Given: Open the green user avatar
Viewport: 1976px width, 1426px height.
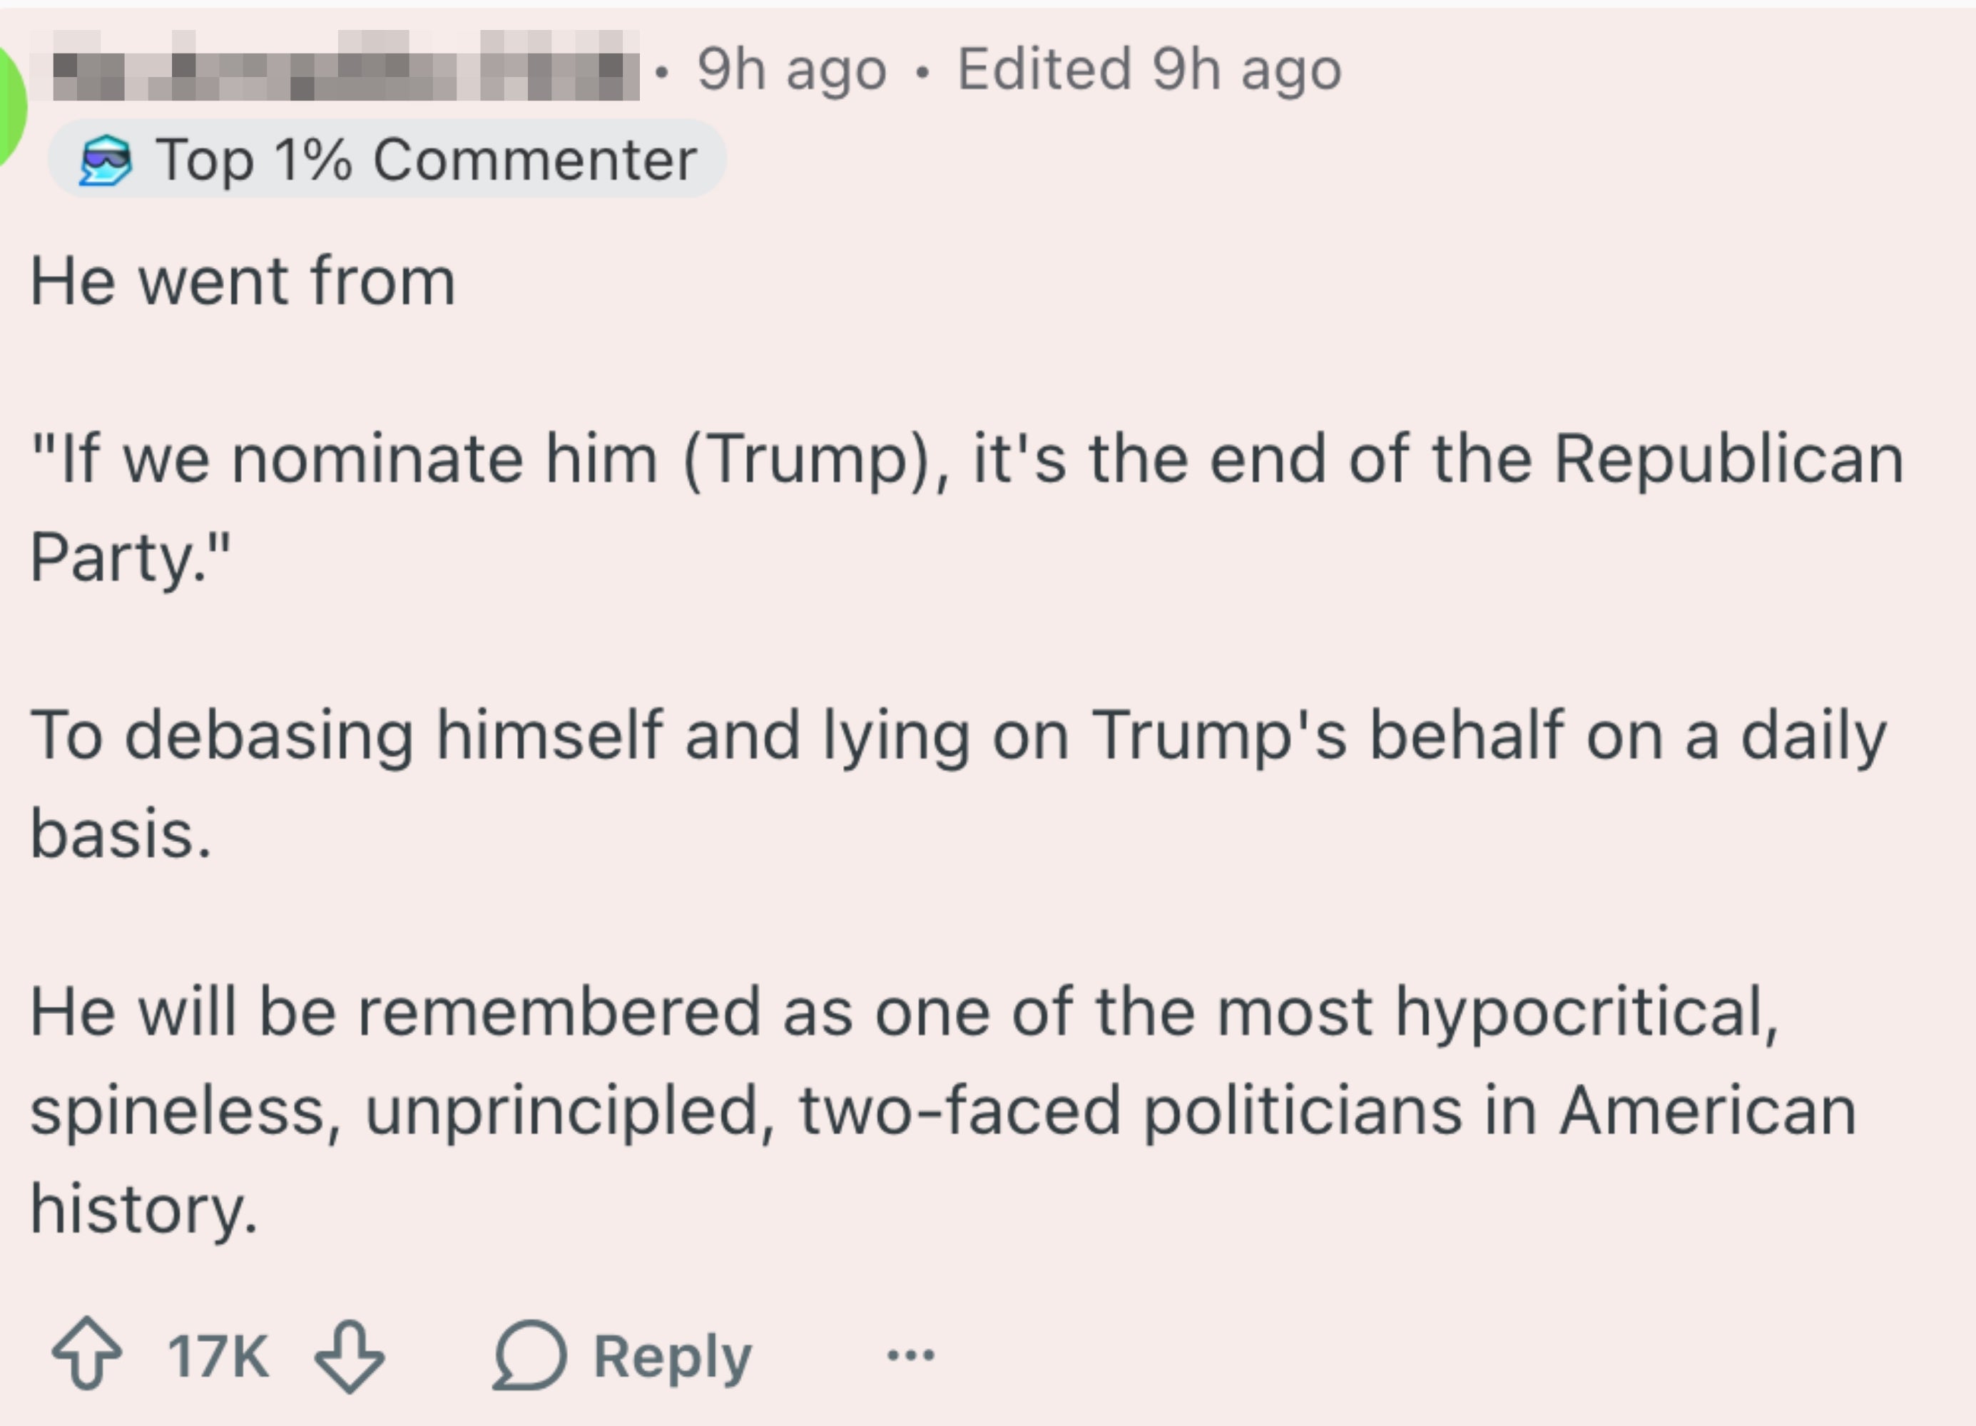Looking at the screenshot, I should (11, 105).
